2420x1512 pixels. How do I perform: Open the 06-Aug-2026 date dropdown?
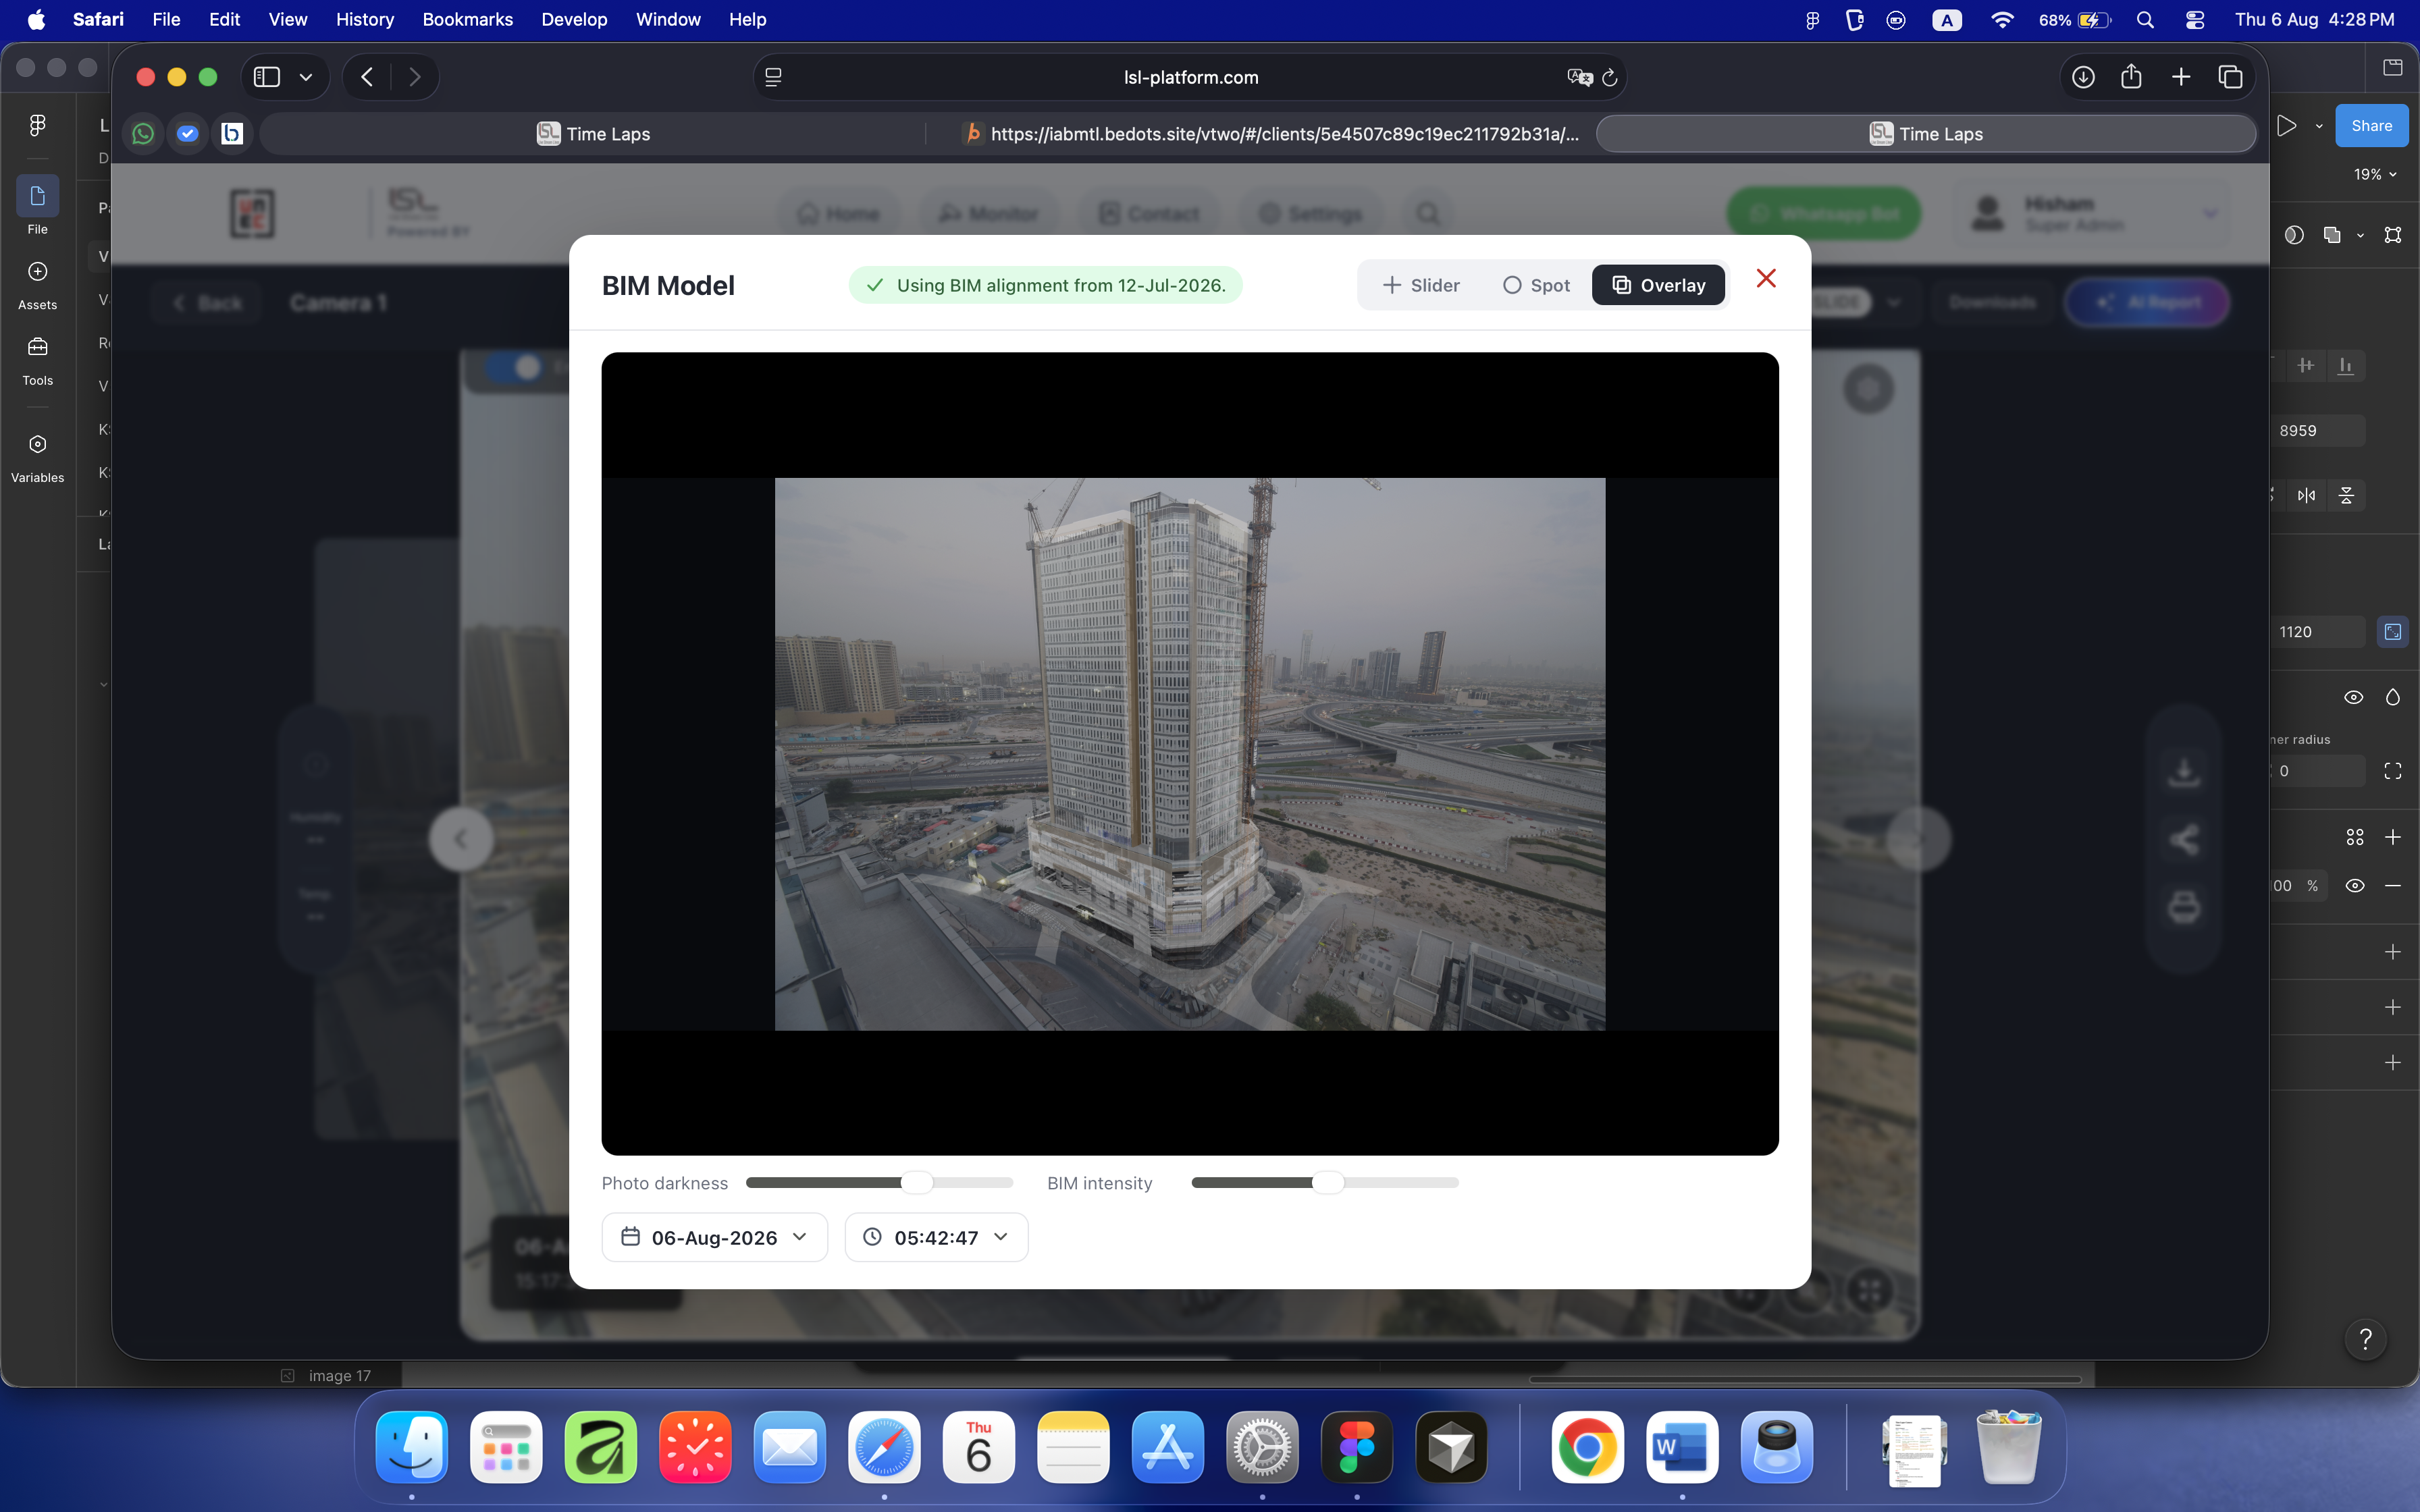tap(714, 1238)
